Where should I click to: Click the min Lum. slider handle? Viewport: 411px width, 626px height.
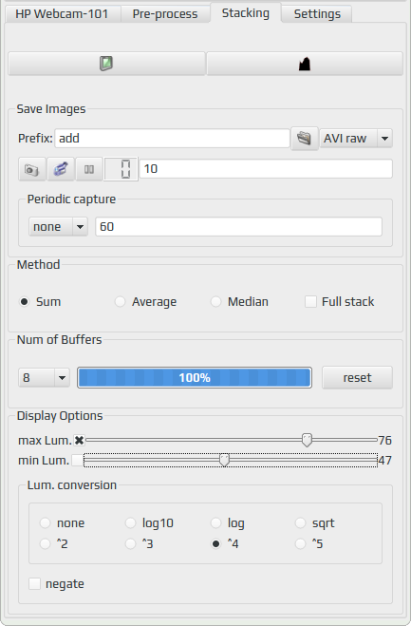(224, 460)
